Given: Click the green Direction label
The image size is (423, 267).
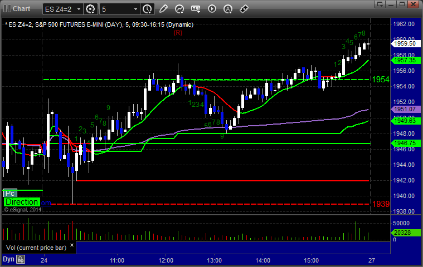Looking at the screenshot, I should [22, 202].
